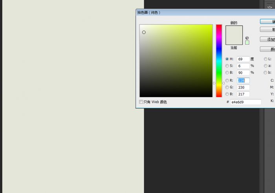
Task: Click the 拾色器（纯色）dialog title bar
Action: (x=205, y=13)
